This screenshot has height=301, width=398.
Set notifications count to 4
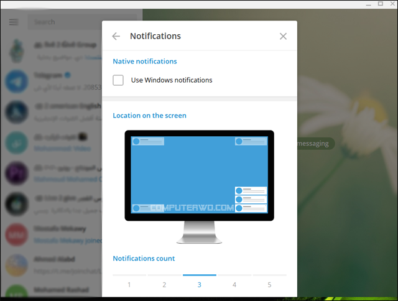point(234,282)
